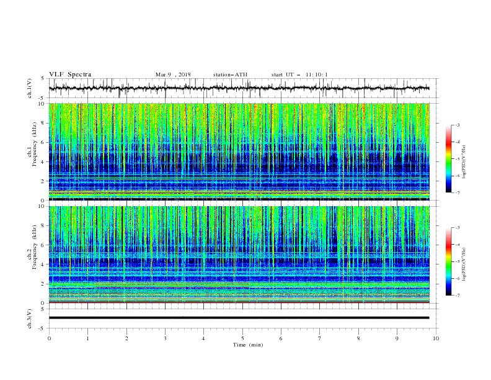Click the ch.1 color scale bar
Screen dimensions: 491x380
click(448, 159)
